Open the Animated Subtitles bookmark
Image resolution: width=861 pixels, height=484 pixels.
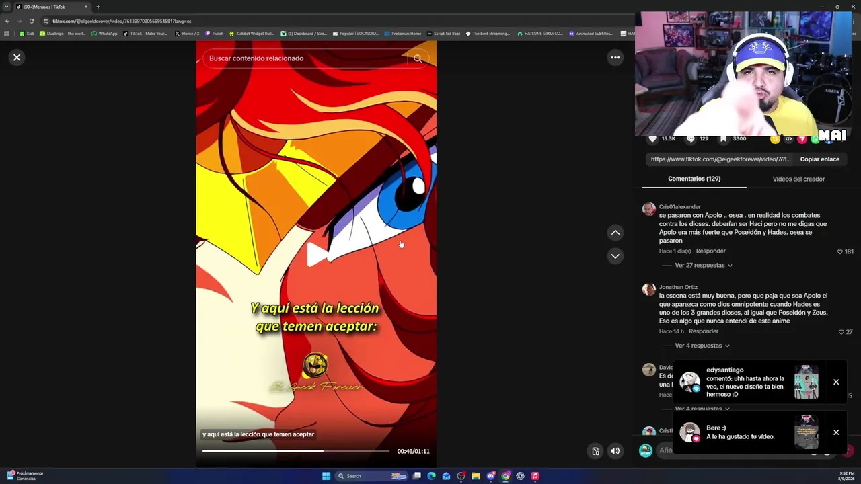click(591, 34)
